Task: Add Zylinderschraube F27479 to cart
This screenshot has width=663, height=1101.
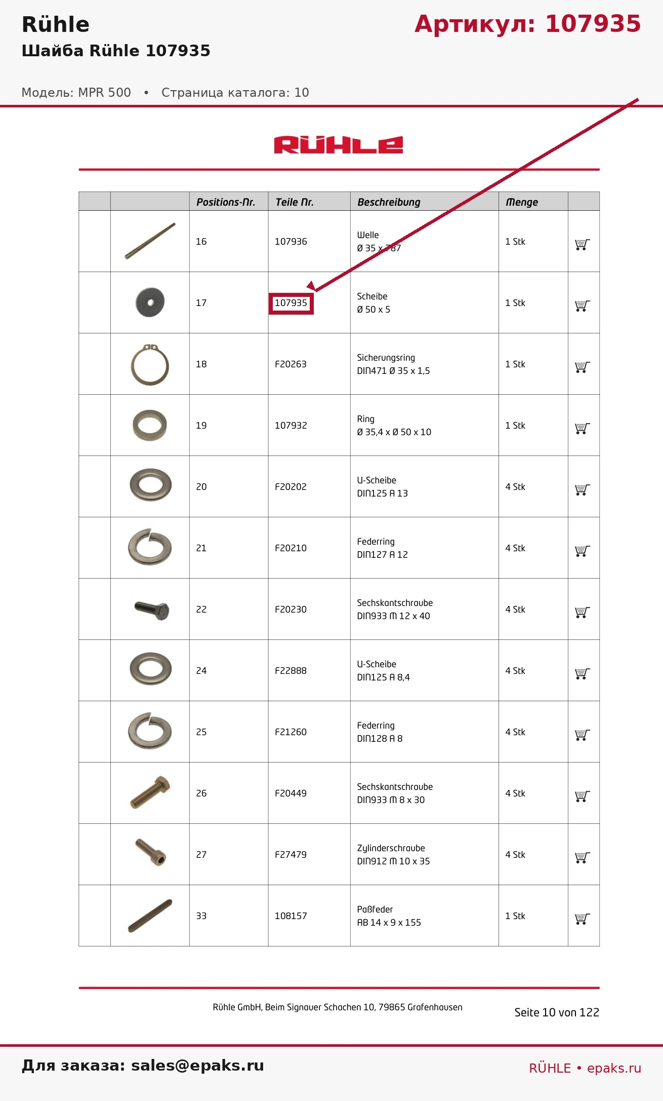Action: [x=583, y=858]
